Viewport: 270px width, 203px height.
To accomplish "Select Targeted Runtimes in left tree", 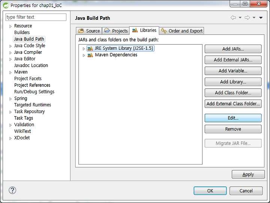I will pyautogui.click(x=33, y=105).
